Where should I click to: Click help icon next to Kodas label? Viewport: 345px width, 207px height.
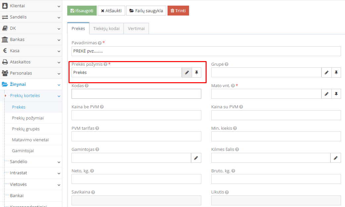pos(86,86)
